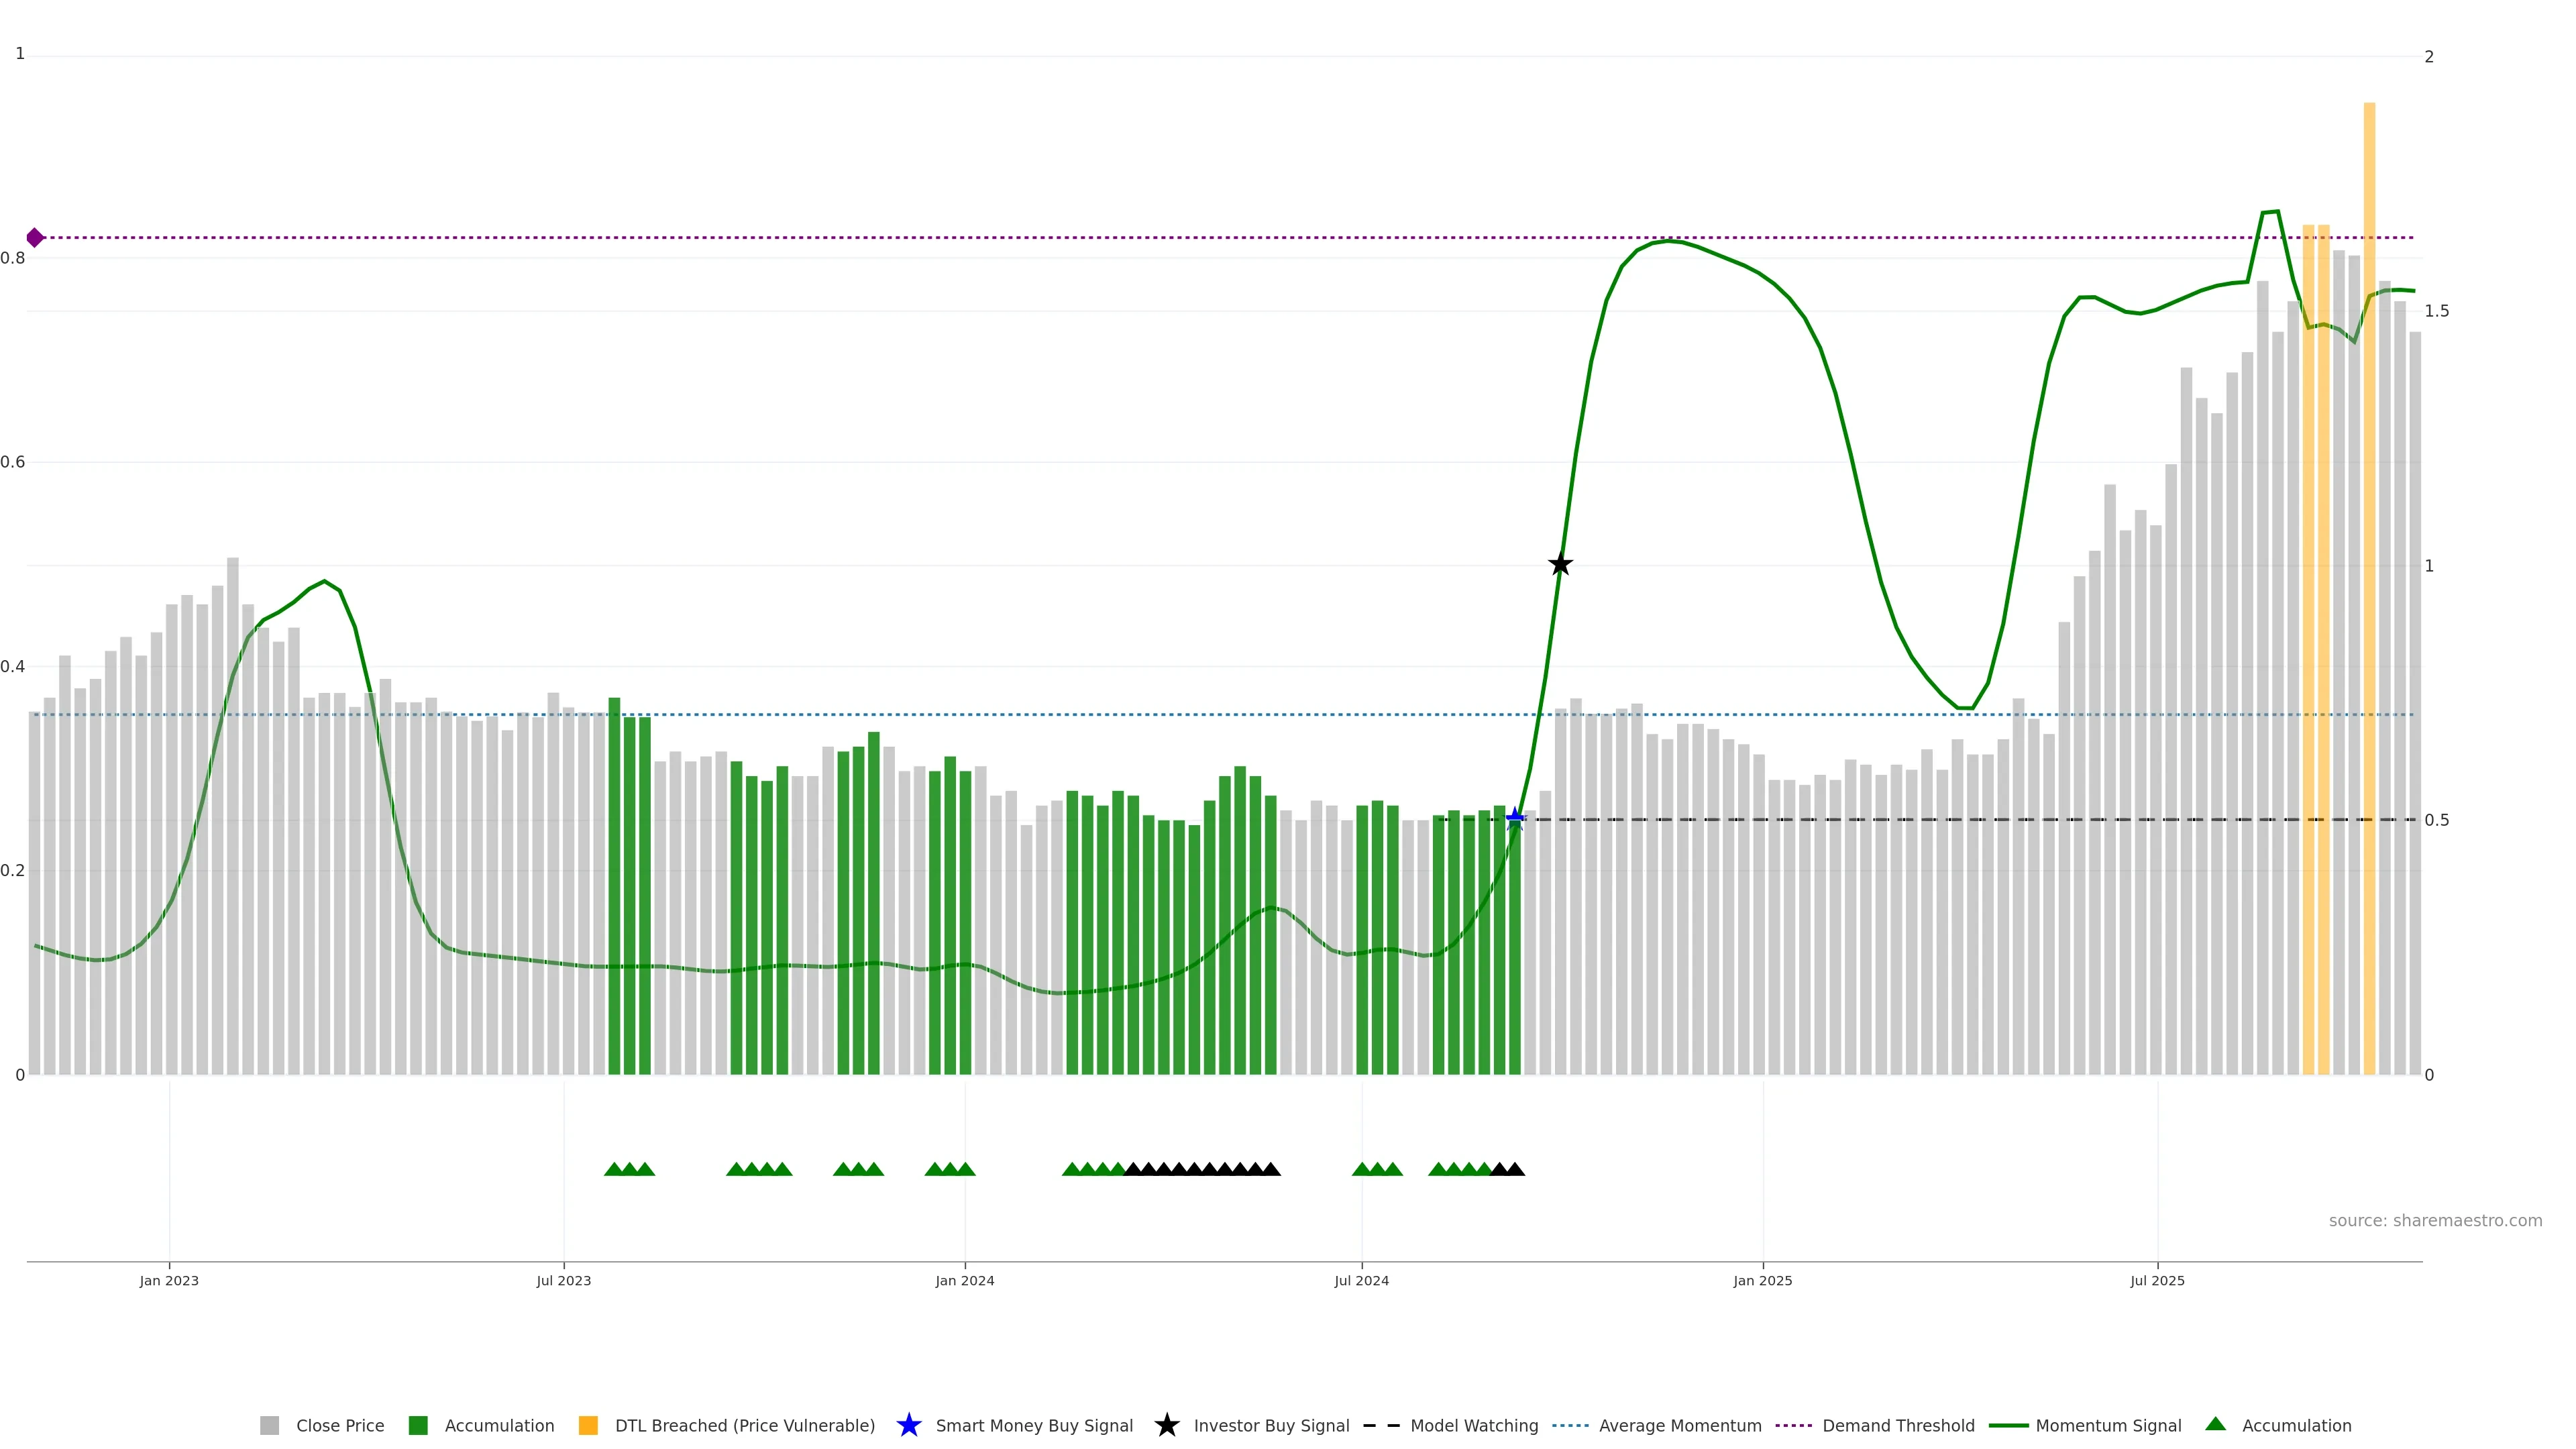Click the purple diamond Demand Threshold marker
The height and width of the screenshot is (1449, 2576).
(35, 238)
